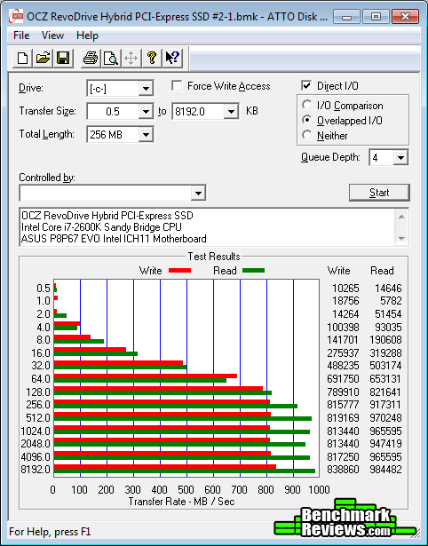Click the Transfer Rate - MB / Sec axis label
428x546 pixels.
point(182,502)
